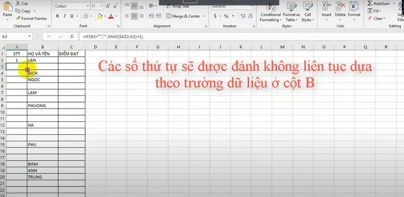Apply comma style number format
This screenshot has width=404, height=197.
click(233, 16)
